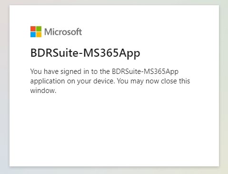Click the Microsoft wordmark text

[63, 32]
